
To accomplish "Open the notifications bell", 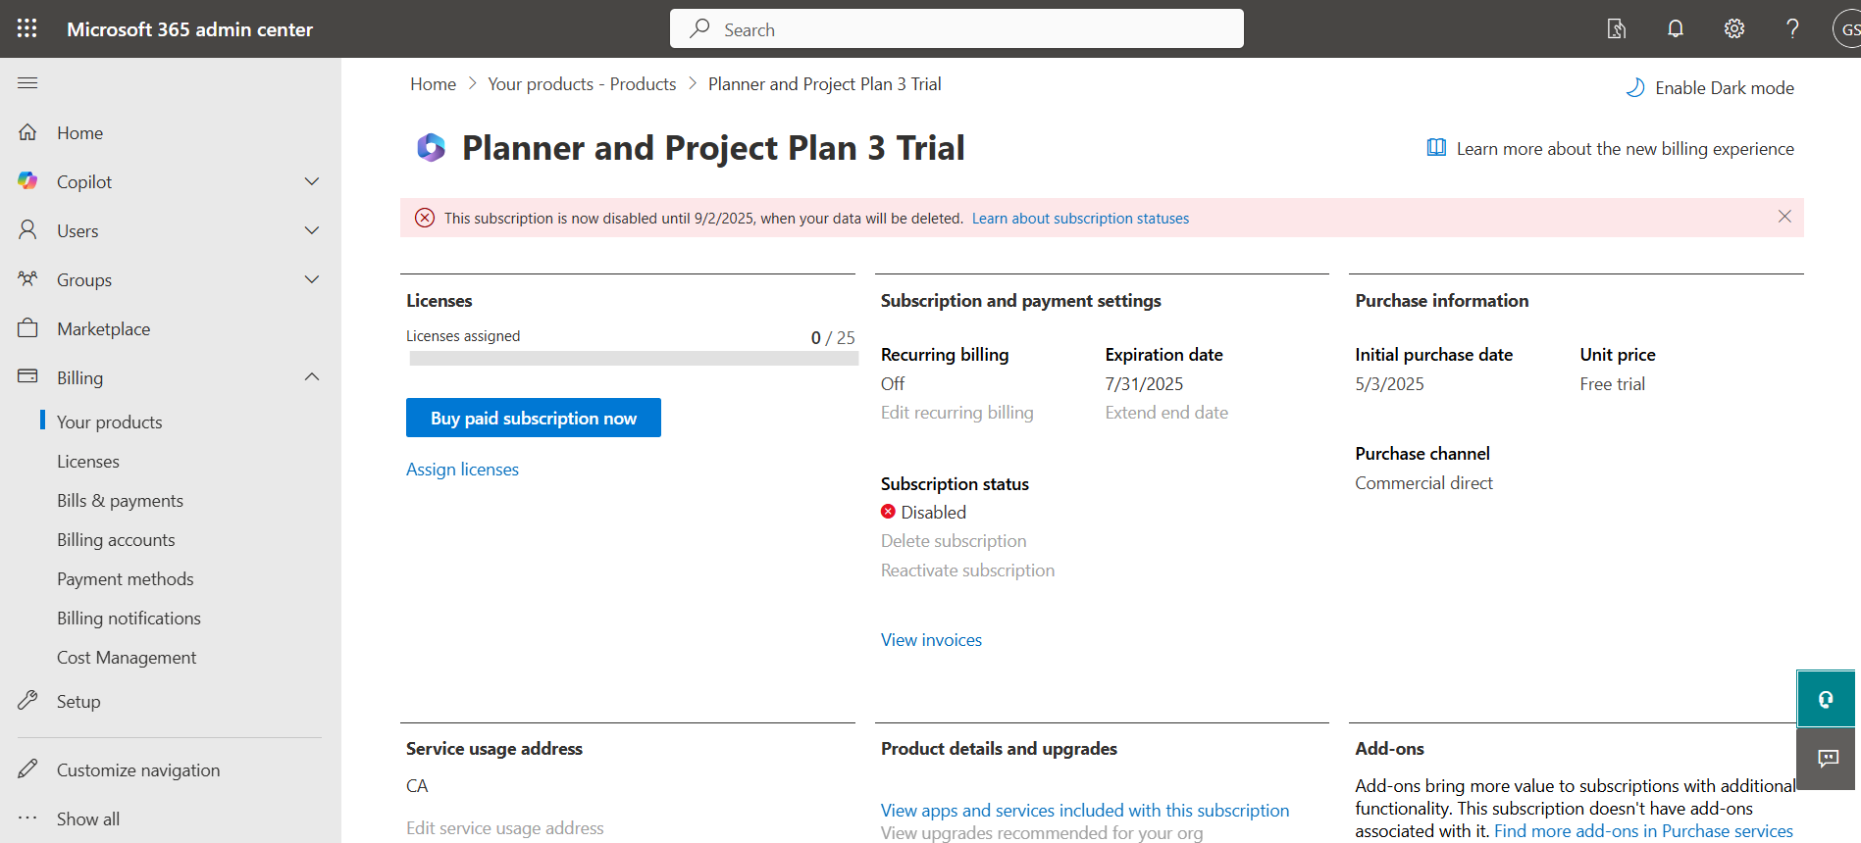I will (x=1676, y=28).
